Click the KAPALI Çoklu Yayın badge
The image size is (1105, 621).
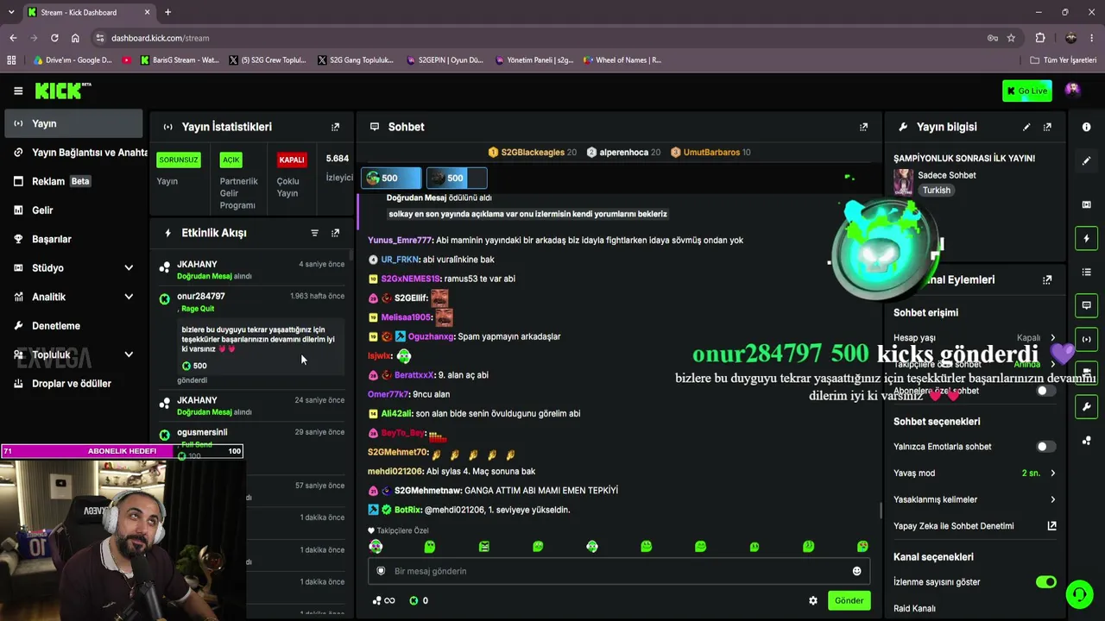pos(292,160)
